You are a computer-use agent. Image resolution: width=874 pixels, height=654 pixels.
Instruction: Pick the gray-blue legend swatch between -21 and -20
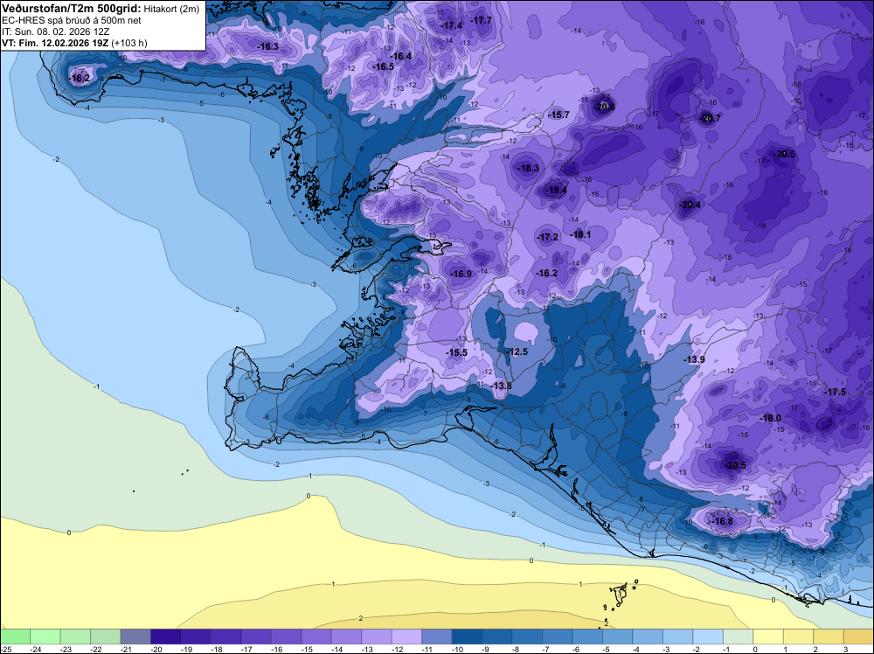[x=135, y=637]
